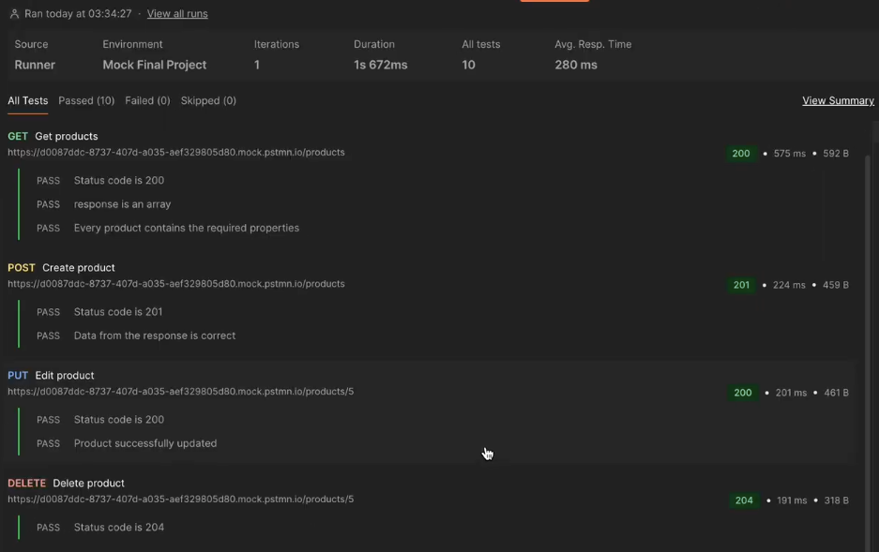Click the PUT products/5 URL
This screenshot has width=879, height=552.
pyautogui.click(x=180, y=392)
